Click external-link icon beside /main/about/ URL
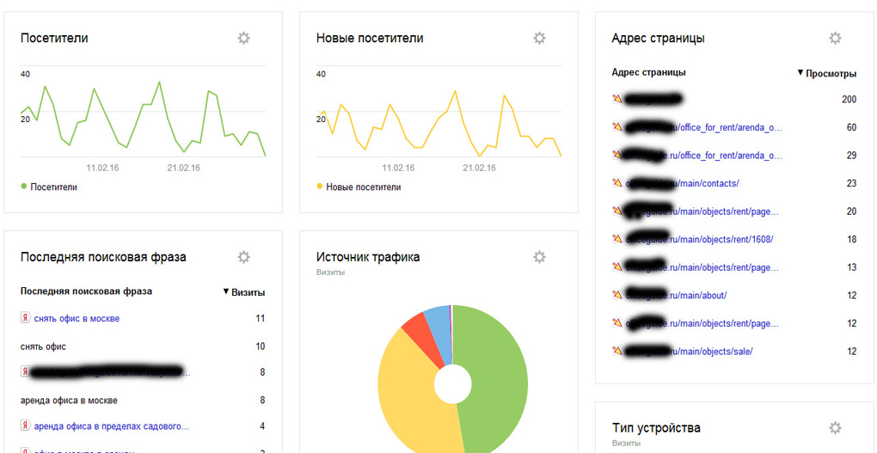877x453 pixels. [x=617, y=295]
